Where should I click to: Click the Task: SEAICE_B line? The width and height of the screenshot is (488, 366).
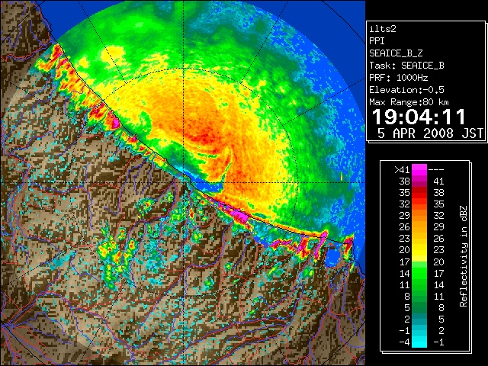(406, 66)
